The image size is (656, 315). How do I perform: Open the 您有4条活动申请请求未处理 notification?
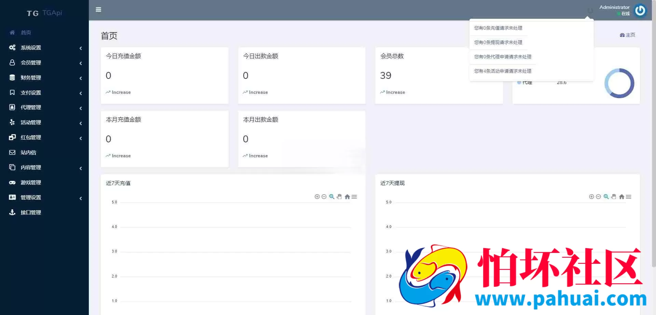click(x=503, y=71)
